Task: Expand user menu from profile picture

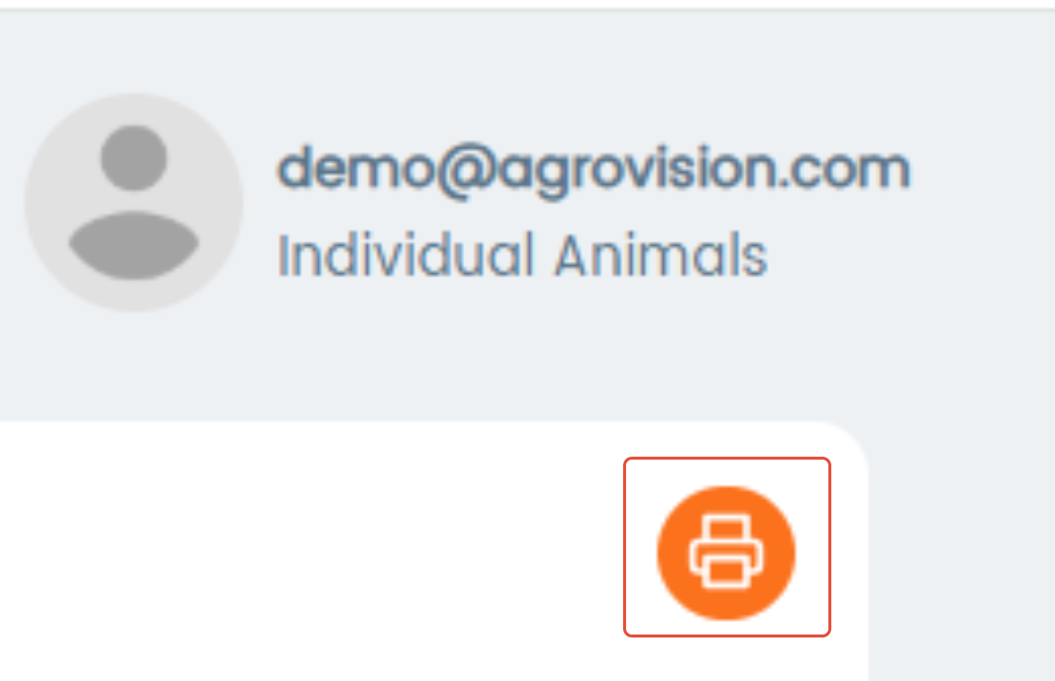Action: (x=134, y=202)
